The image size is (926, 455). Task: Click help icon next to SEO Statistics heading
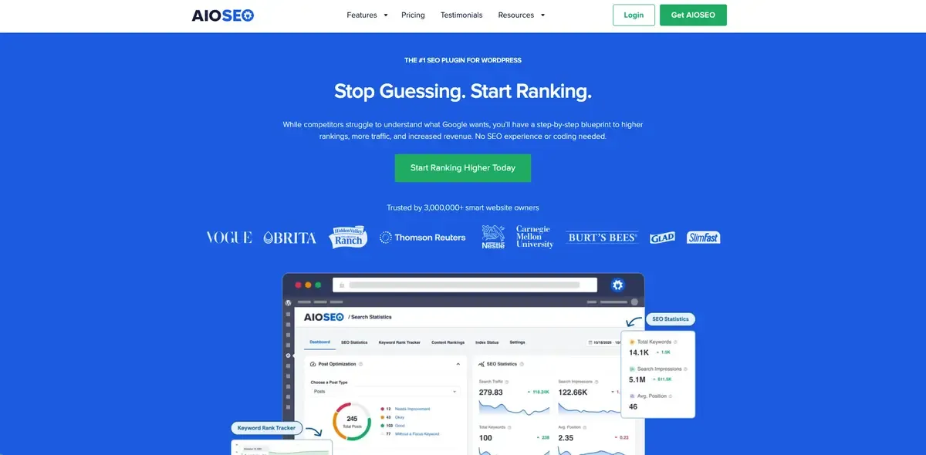click(x=523, y=364)
